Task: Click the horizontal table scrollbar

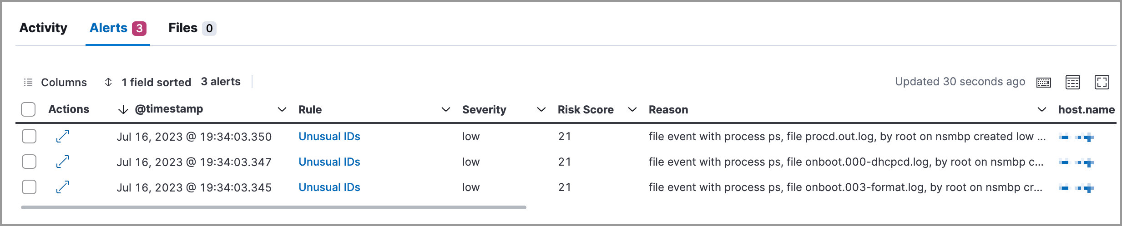Action: (x=273, y=207)
